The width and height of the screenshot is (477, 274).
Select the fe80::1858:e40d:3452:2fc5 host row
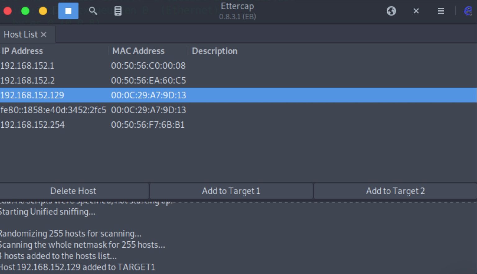(x=238, y=110)
